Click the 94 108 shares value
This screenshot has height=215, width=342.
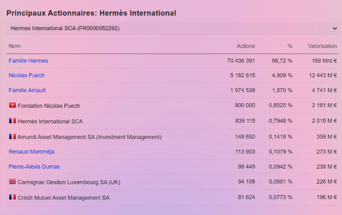pos(246,182)
